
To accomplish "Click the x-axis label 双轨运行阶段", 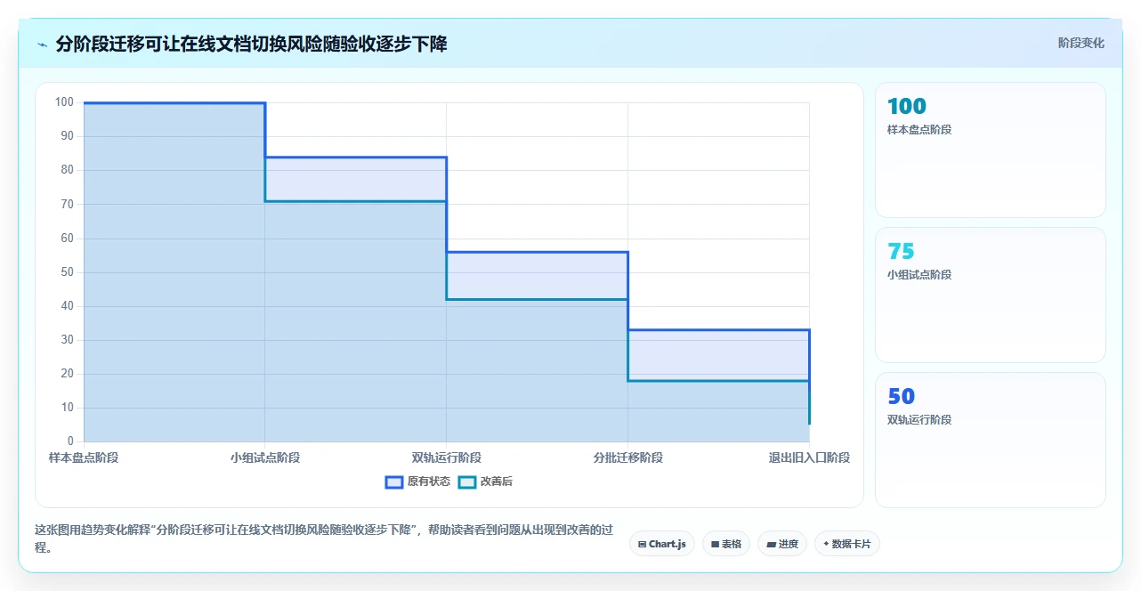I will (x=447, y=457).
